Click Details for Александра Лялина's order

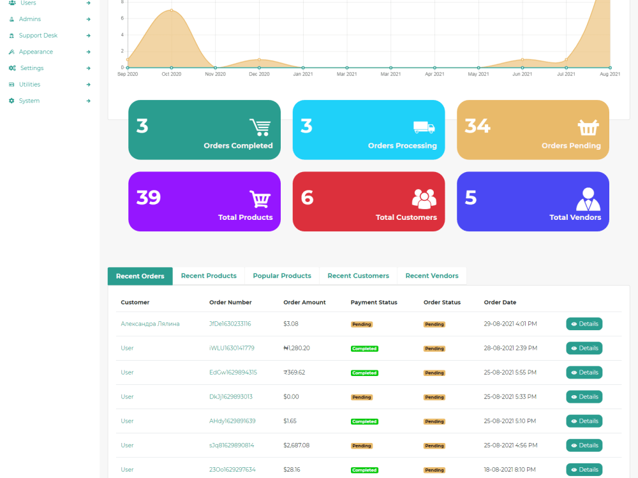click(x=584, y=324)
